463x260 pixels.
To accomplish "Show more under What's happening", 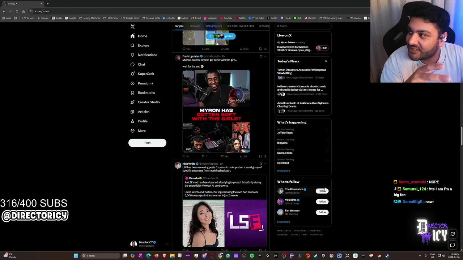I will click(284, 171).
